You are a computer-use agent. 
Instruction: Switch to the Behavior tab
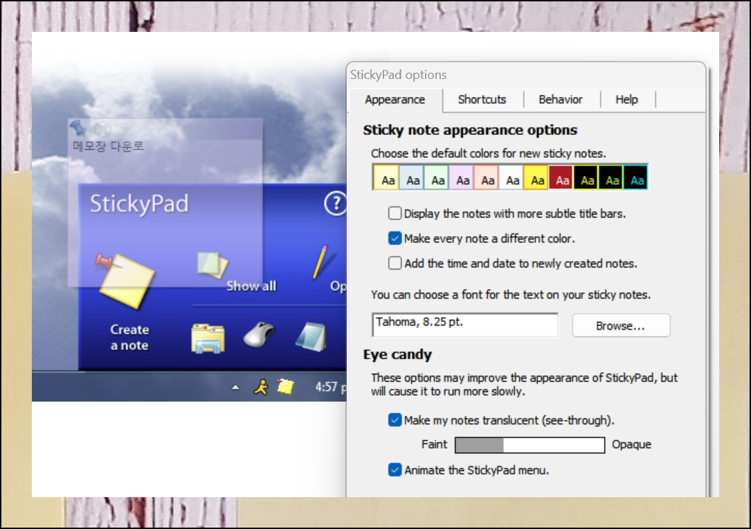561,100
